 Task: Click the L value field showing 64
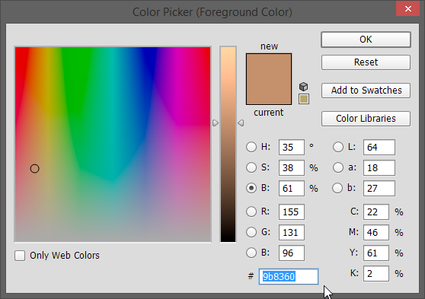[379, 148]
